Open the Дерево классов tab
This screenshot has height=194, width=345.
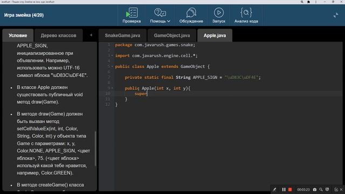click(59, 36)
